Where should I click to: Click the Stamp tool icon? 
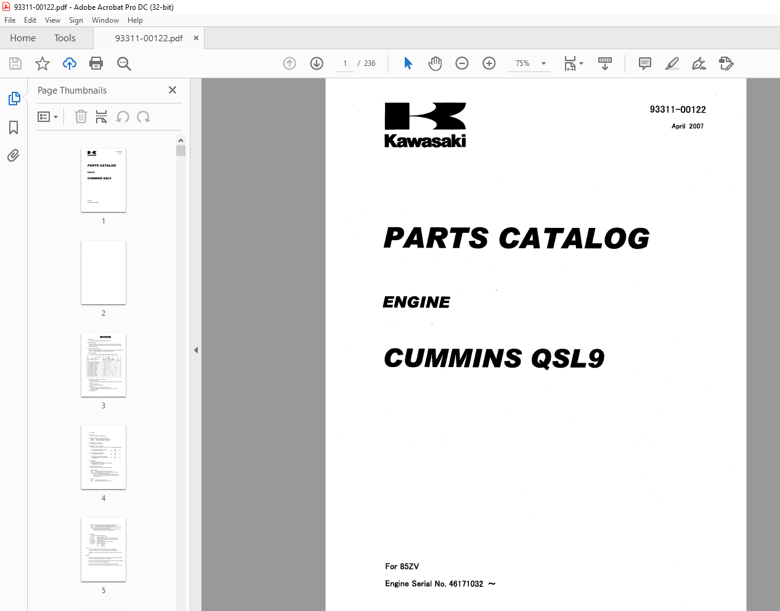(726, 63)
